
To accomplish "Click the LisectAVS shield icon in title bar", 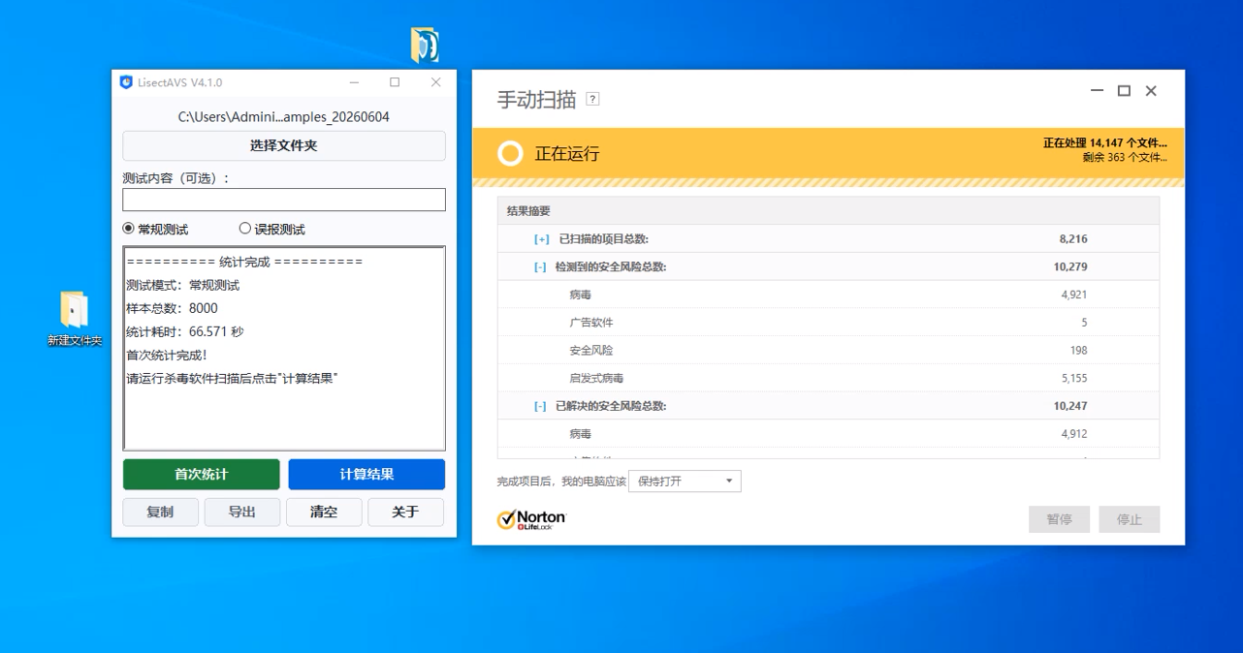I will (x=126, y=82).
